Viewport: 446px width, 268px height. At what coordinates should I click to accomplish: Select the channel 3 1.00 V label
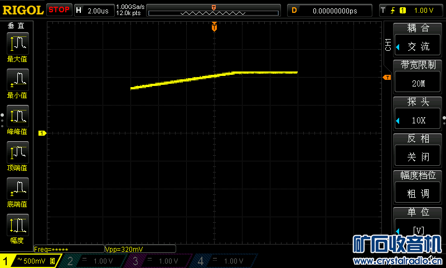tap(168, 261)
